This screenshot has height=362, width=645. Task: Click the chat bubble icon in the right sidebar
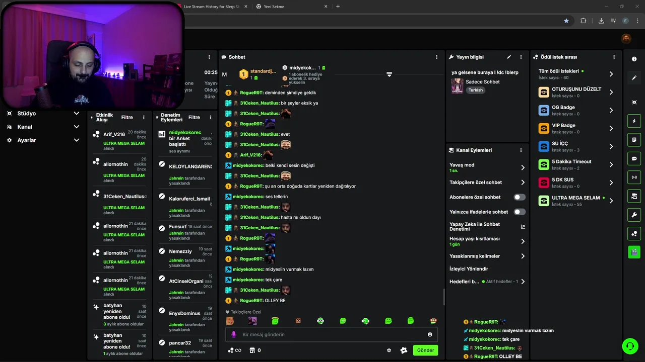click(634, 158)
